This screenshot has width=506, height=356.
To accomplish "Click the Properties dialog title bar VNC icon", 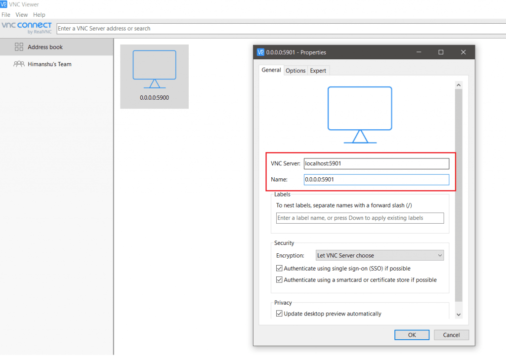I will pos(260,52).
